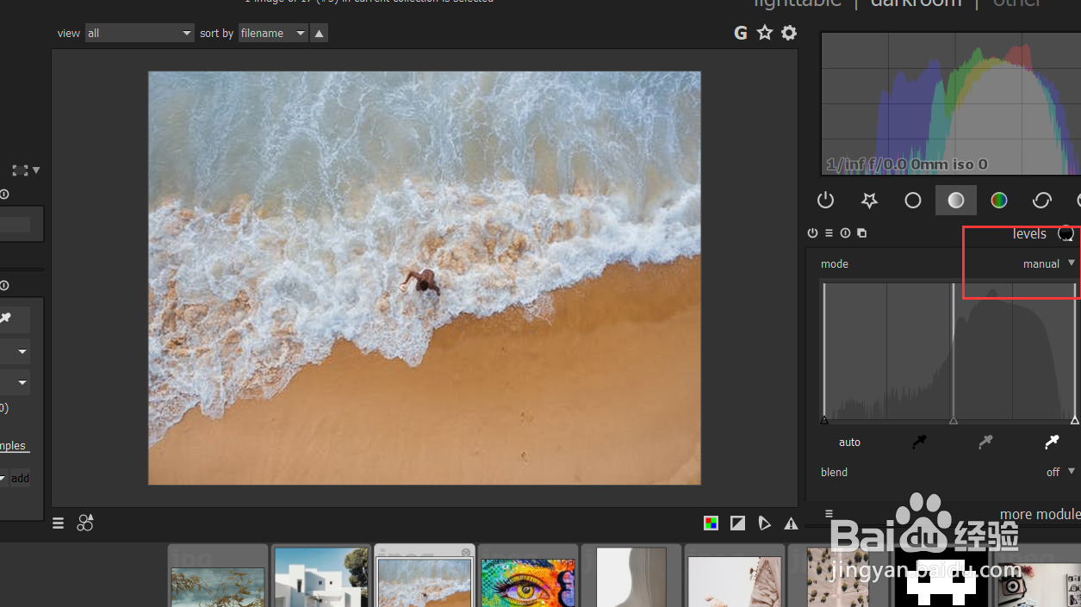Pick white point with white eyedropper

(1052, 442)
